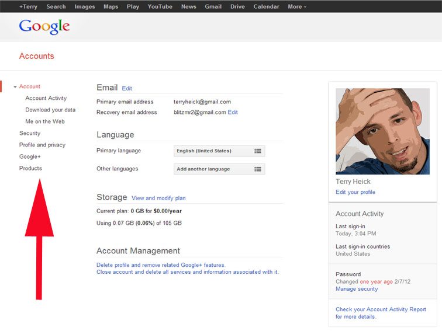The height and width of the screenshot is (331, 442).
Task: Open Products in sidebar
Action: click(x=30, y=168)
